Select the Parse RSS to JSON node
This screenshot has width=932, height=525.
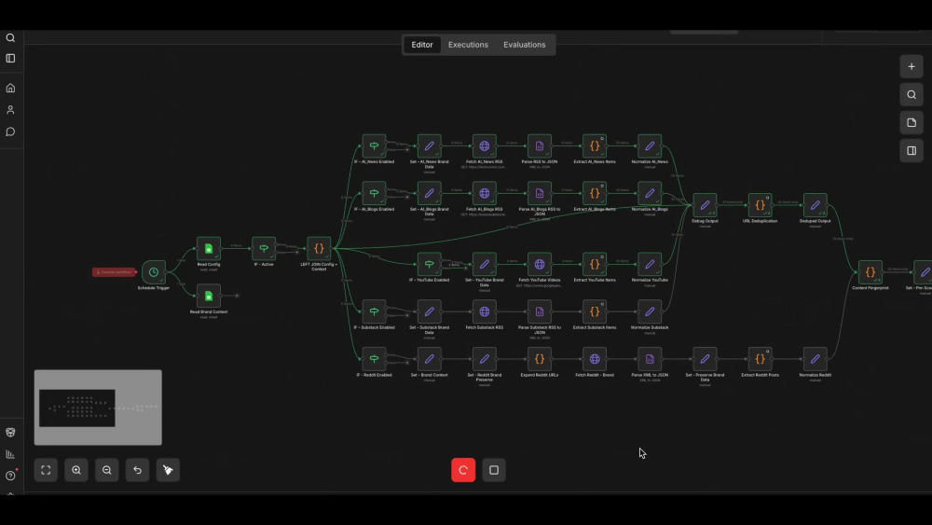539,146
